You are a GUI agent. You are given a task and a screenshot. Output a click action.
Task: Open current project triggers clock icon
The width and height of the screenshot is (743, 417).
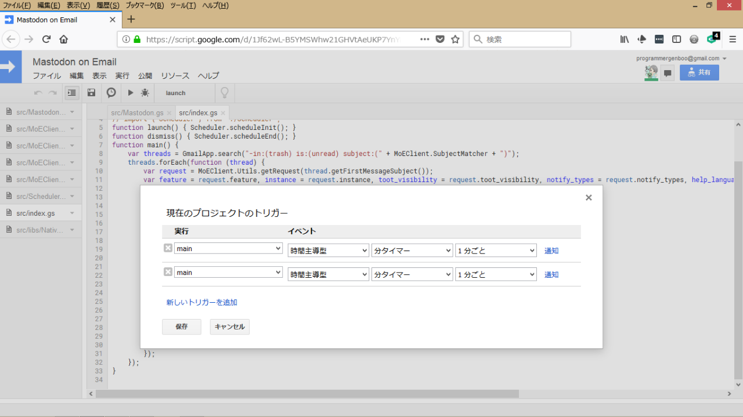point(111,93)
